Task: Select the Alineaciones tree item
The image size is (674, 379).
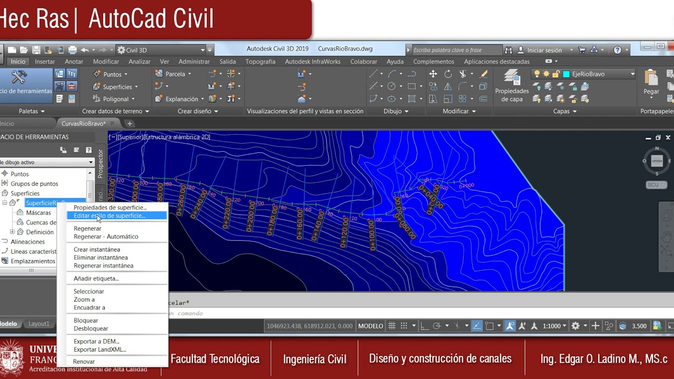Action: (28, 242)
